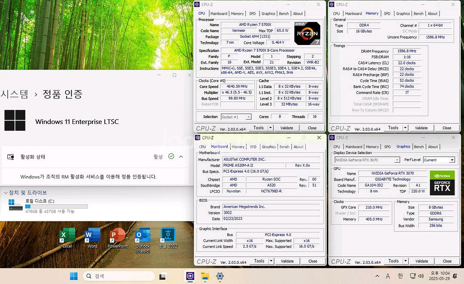The height and width of the screenshot is (284, 464).
Task: Open Tools dropdown arrow in Graphics window
Action: [406, 261]
